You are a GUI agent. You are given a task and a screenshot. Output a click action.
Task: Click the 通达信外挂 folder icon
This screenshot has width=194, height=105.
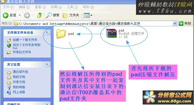pos(9,72)
